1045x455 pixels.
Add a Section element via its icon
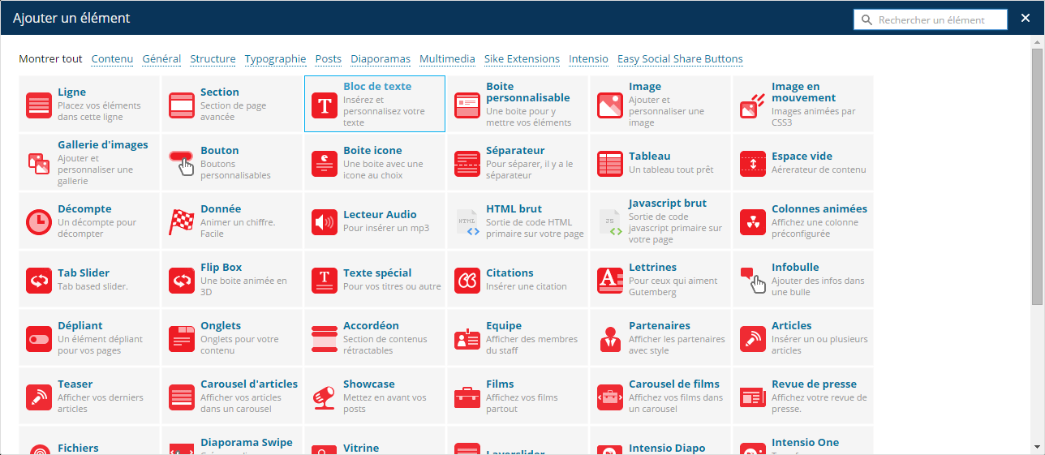[x=182, y=105]
